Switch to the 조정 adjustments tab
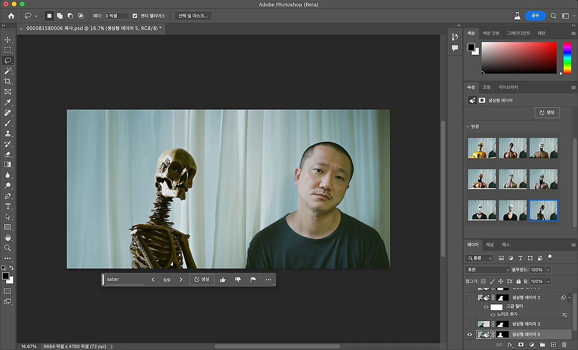Viewport: 578px width, 350px height. point(486,87)
